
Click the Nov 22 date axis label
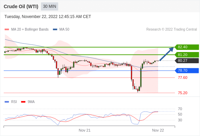(158, 130)
